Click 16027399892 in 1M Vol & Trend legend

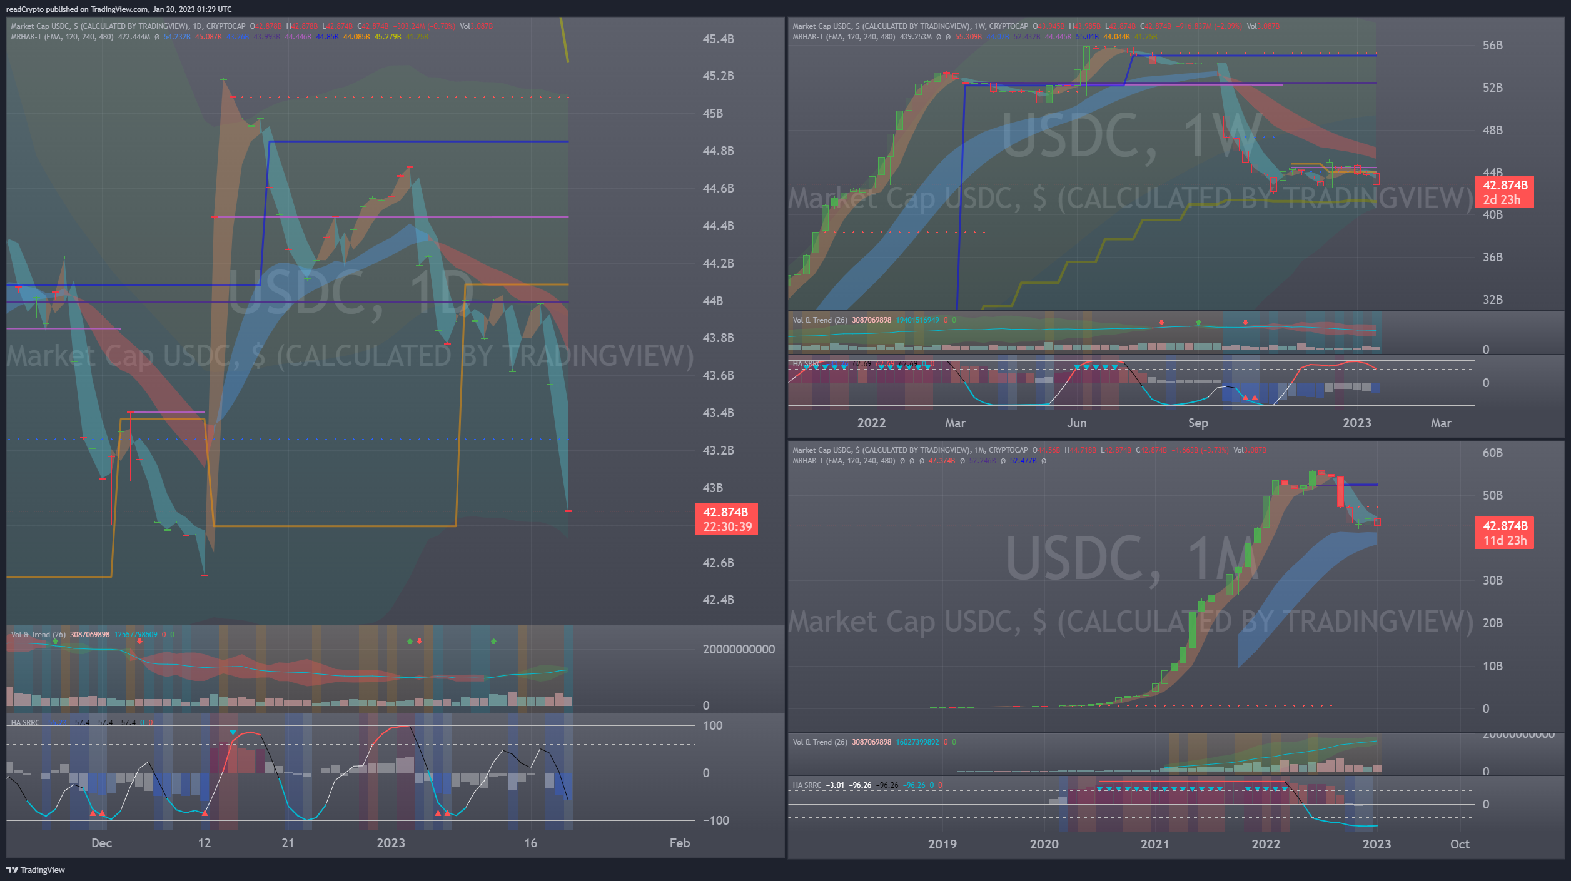(917, 742)
